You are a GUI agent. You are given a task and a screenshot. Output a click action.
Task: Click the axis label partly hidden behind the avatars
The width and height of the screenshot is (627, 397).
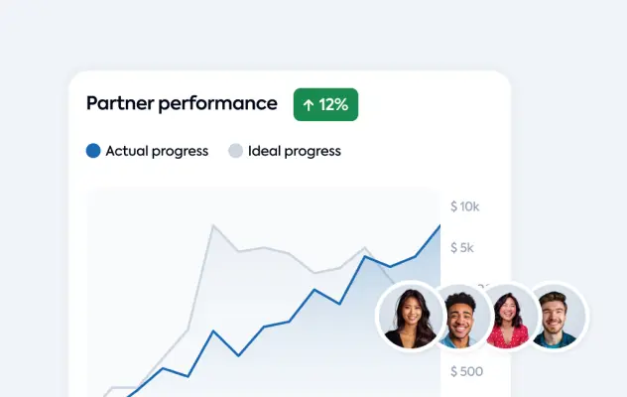click(482, 288)
